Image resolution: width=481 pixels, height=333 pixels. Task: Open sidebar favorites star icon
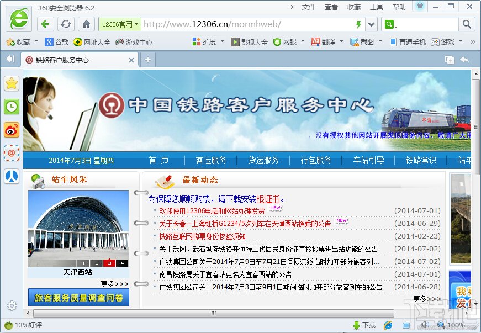click(x=12, y=83)
